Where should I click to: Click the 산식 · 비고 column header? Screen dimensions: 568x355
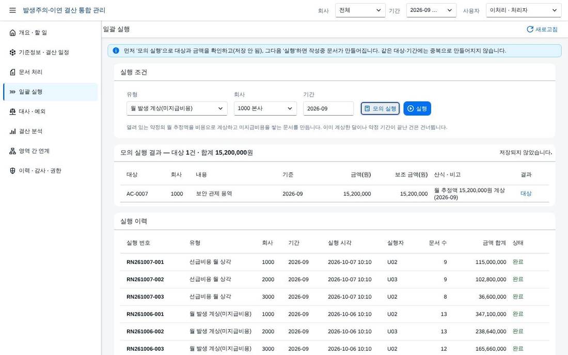[447, 175]
